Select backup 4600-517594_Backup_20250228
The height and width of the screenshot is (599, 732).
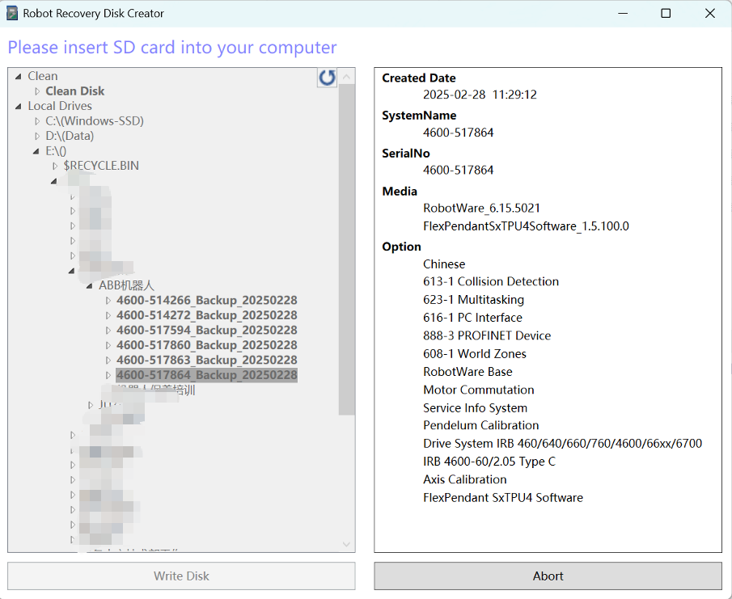coord(207,331)
